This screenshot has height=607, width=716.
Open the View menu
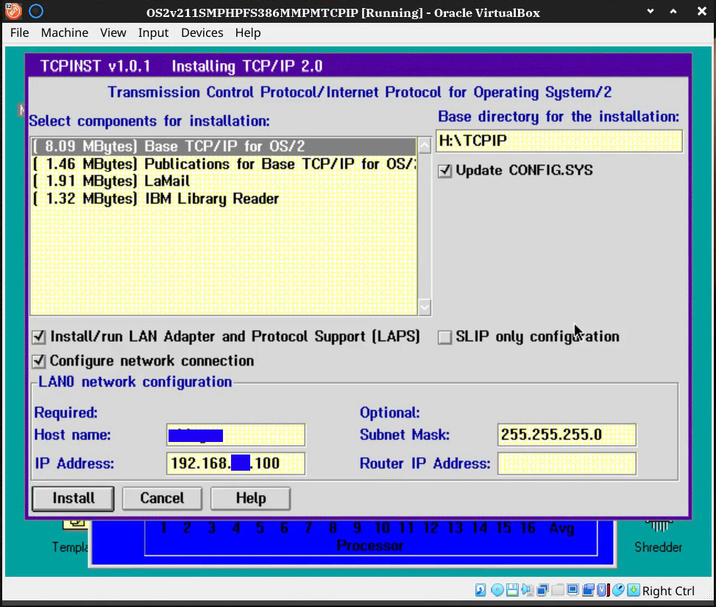113,33
